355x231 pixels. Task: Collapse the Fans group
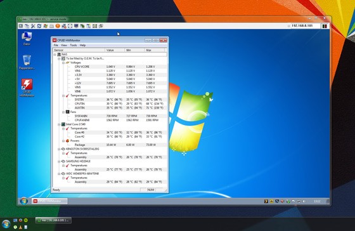[63, 112]
